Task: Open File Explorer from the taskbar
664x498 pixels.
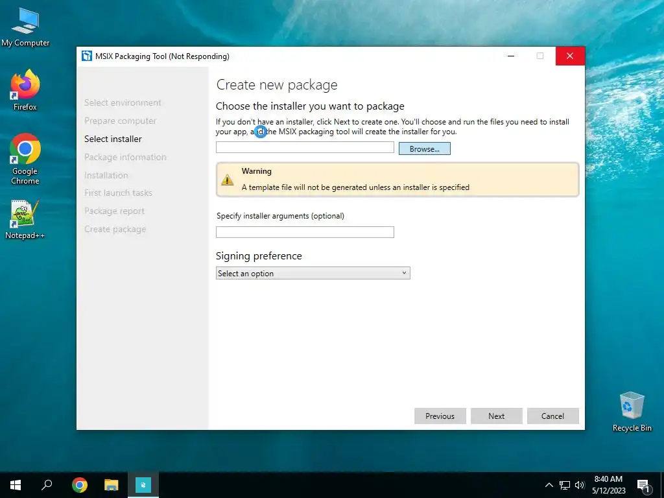Action: (111, 485)
